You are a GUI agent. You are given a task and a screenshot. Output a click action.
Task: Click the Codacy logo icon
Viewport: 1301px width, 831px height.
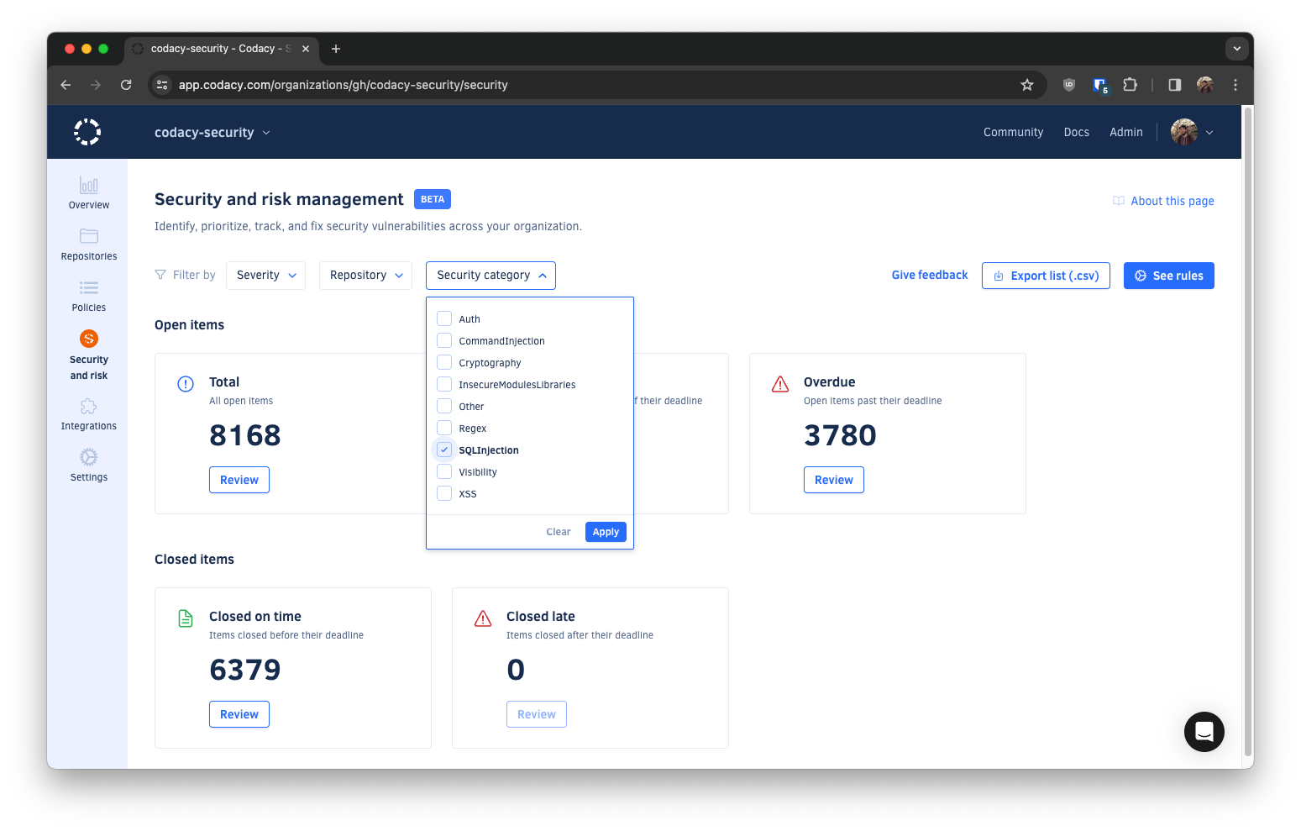tap(87, 132)
